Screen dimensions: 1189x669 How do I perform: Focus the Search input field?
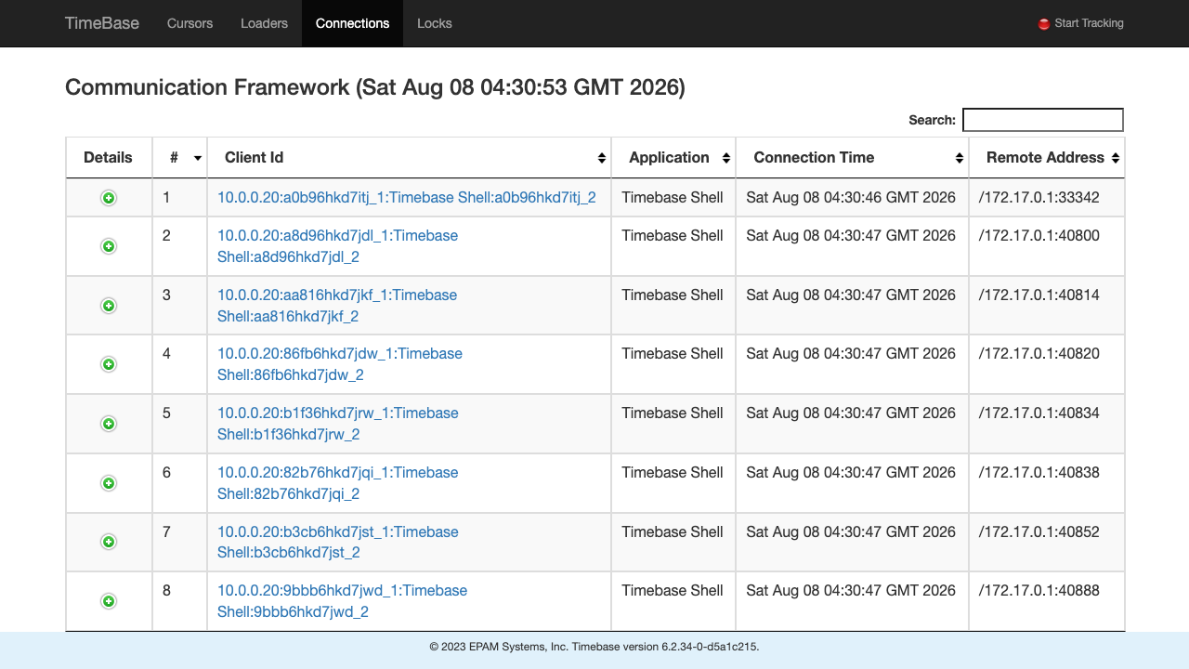pos(1043,120)
